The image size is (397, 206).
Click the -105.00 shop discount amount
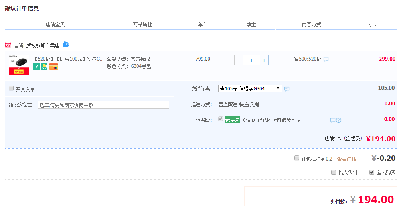click(385, 88)
